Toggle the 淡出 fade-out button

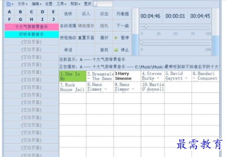point(104,14)
